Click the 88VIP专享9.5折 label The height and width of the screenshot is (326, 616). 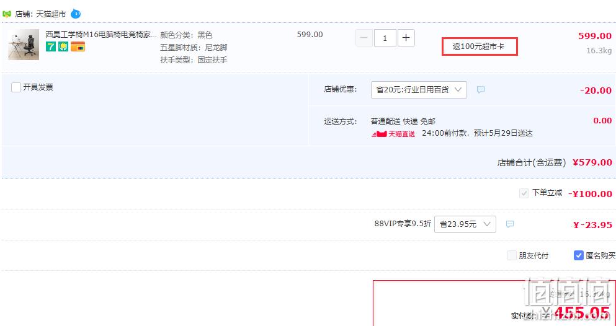pyautogui.click(x=403, y=224)
